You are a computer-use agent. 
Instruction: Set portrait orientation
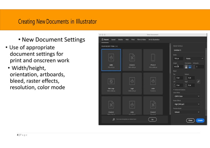186,67
